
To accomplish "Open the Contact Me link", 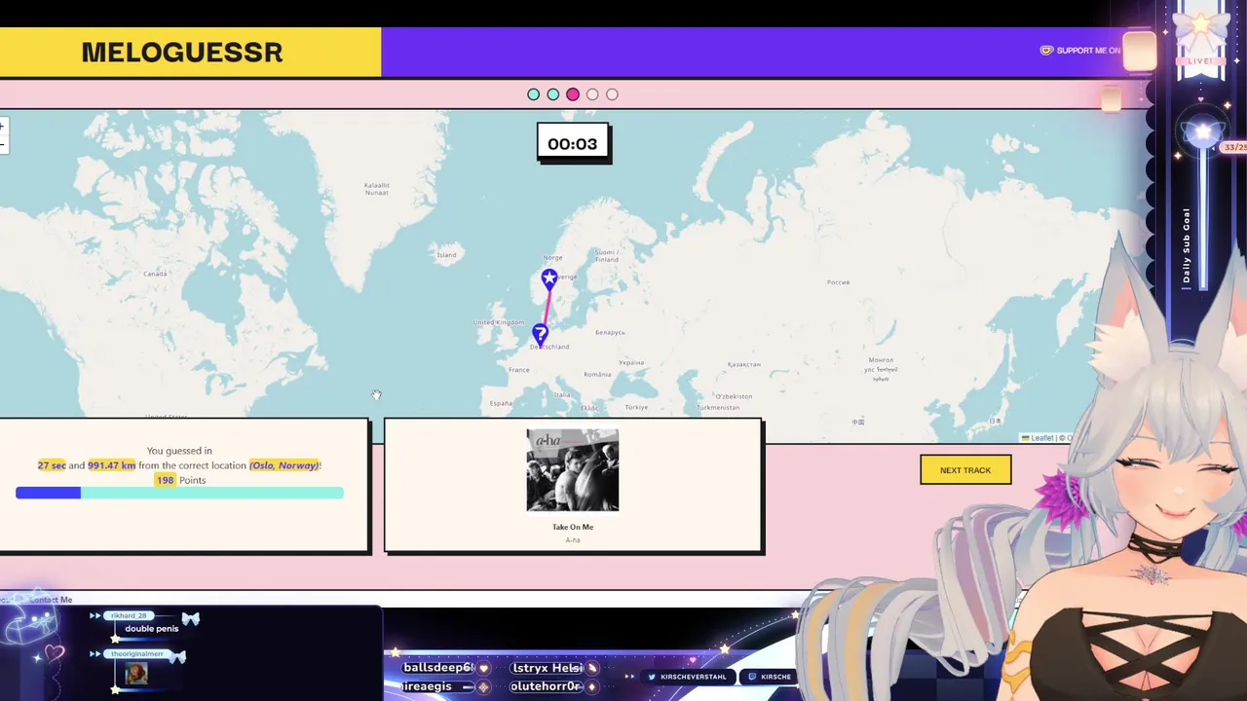I will tap(51, 600).
